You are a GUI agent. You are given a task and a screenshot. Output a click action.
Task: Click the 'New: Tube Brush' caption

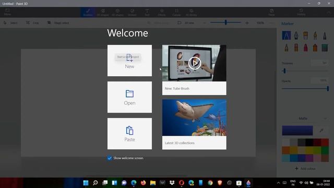point(177,88)
